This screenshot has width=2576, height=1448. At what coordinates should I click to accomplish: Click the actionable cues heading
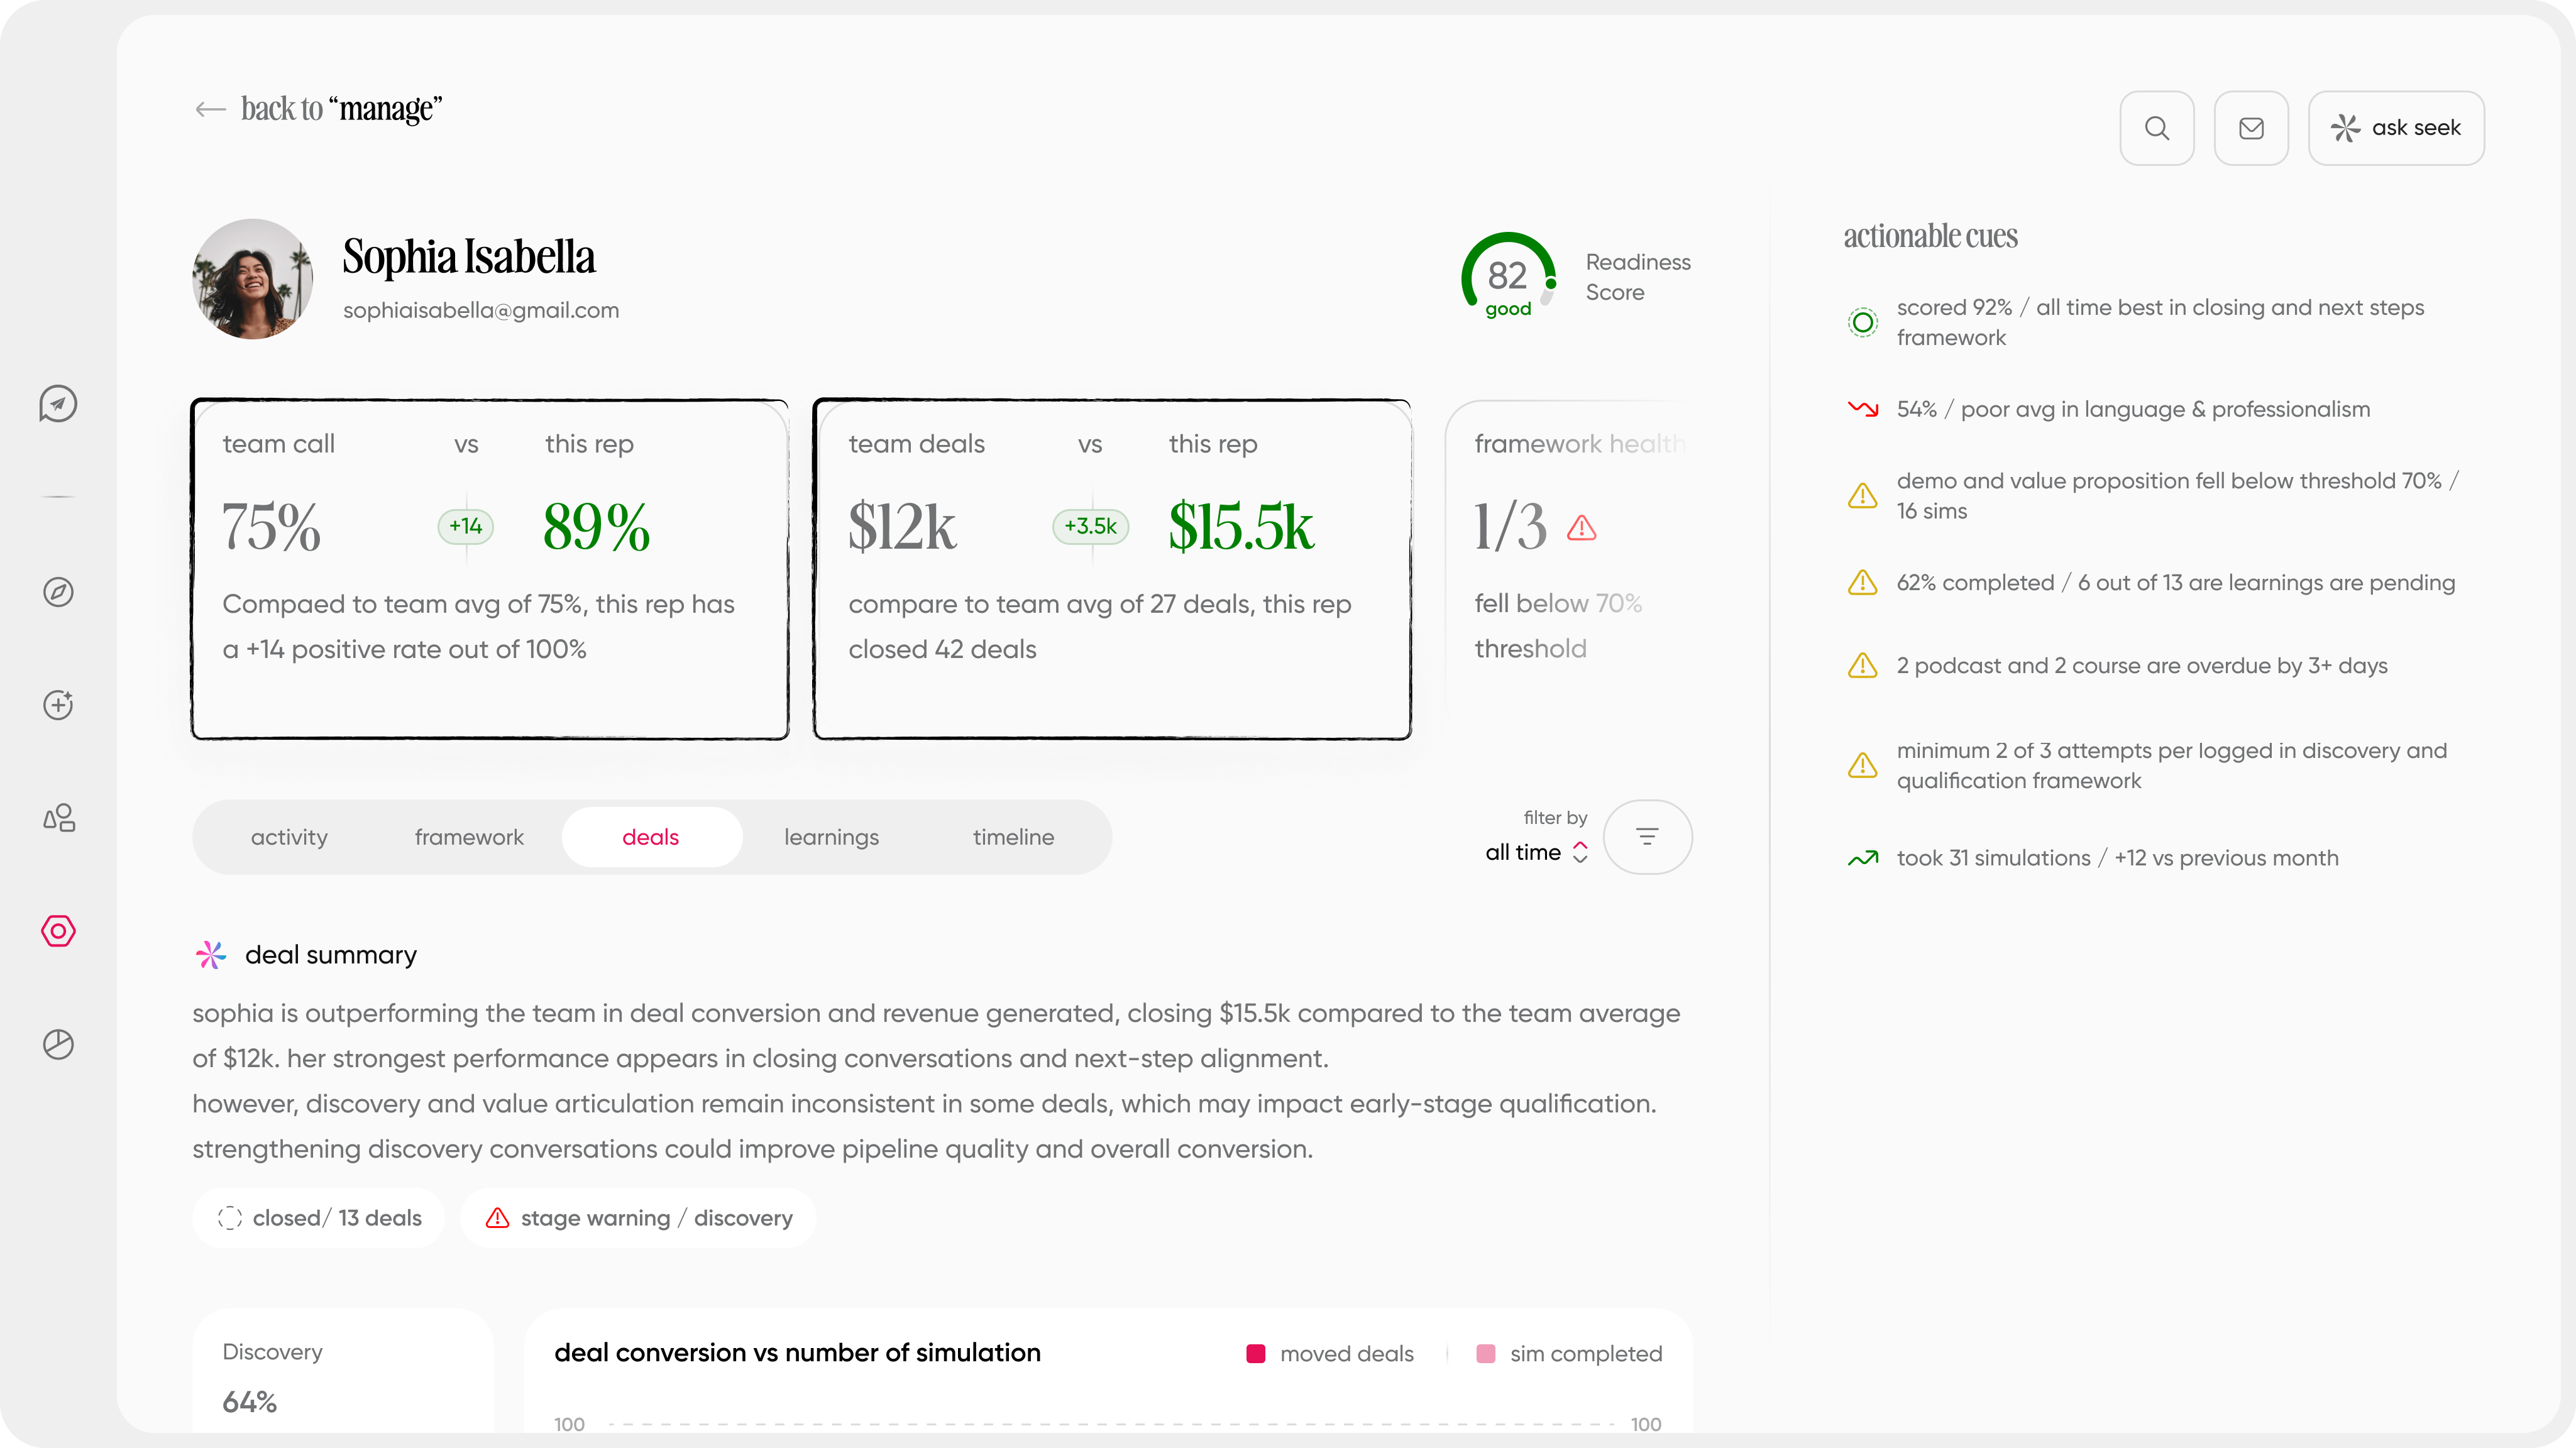1930,236
